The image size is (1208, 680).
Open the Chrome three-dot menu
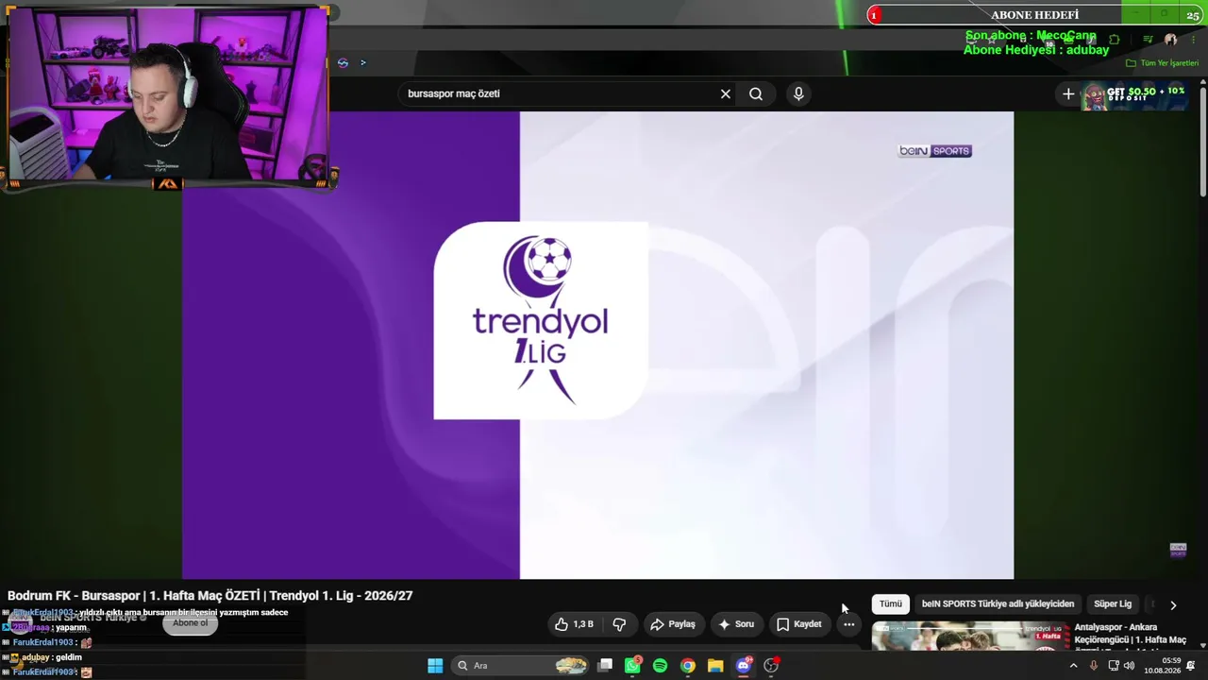pos(1192,40)
